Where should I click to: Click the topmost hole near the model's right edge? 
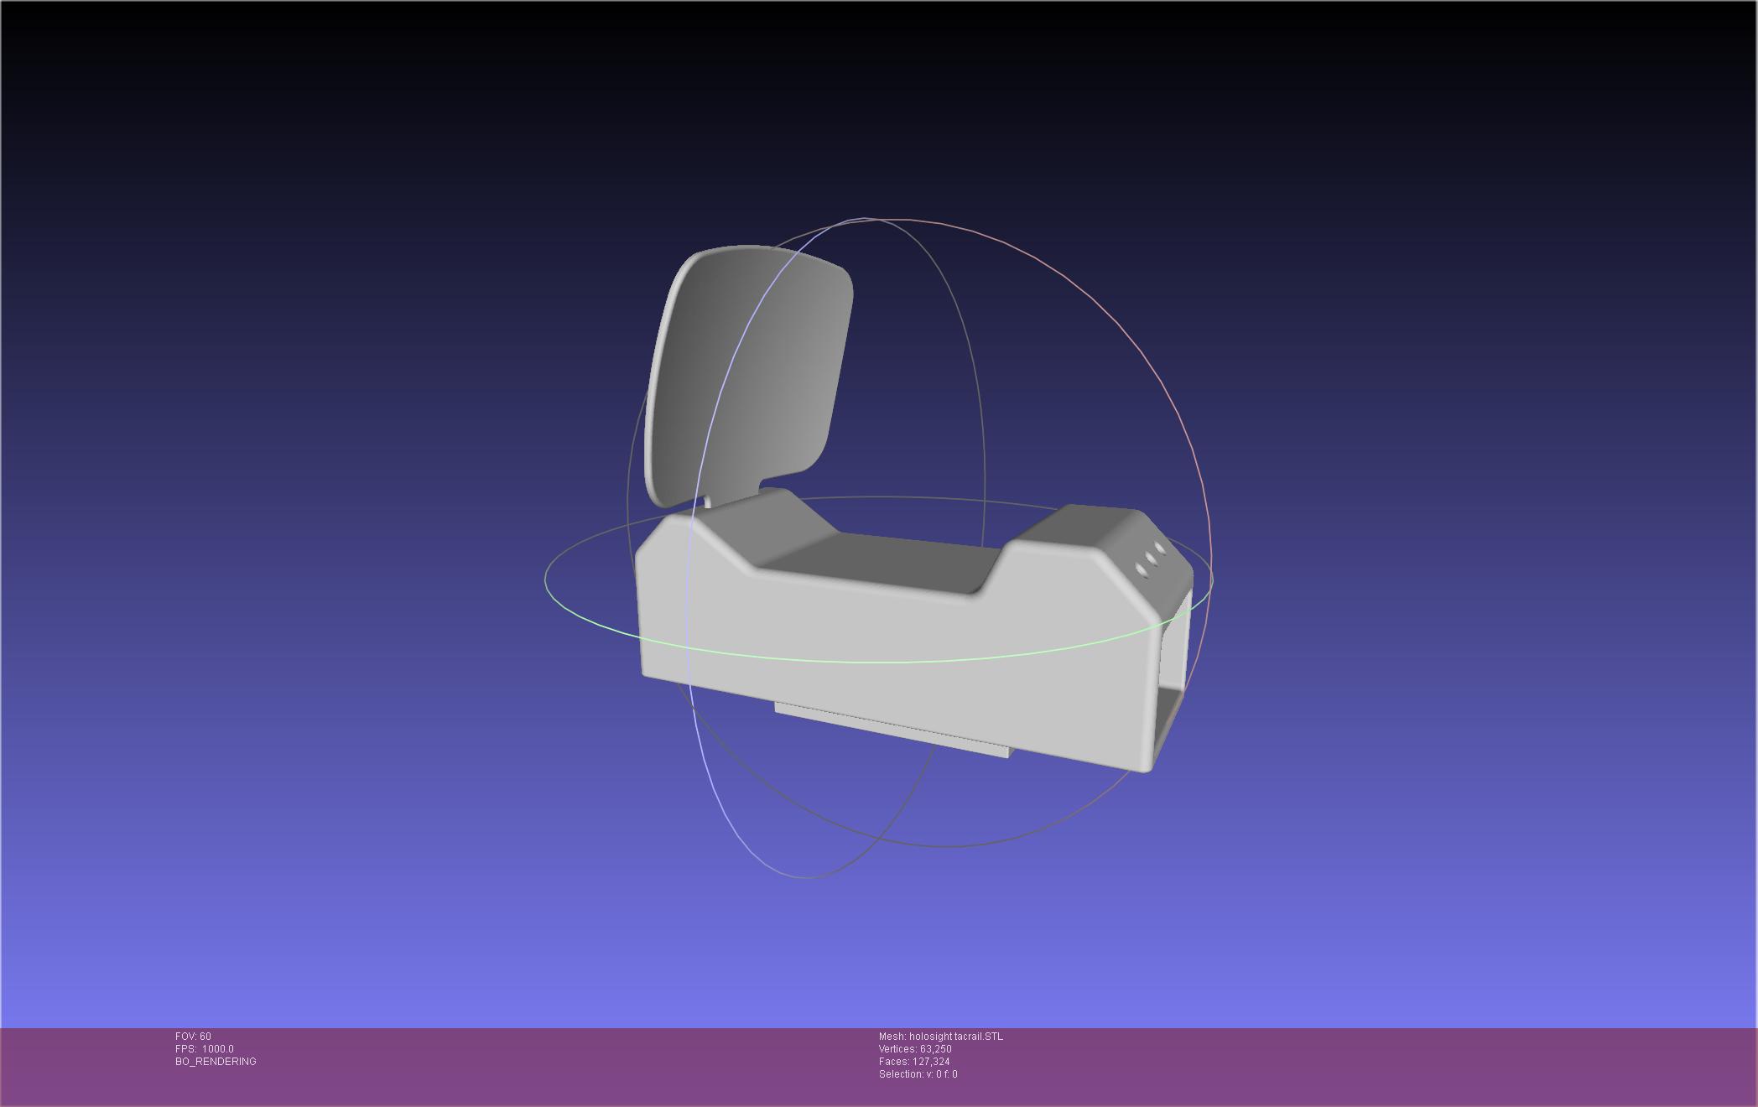click(1161, 548)
